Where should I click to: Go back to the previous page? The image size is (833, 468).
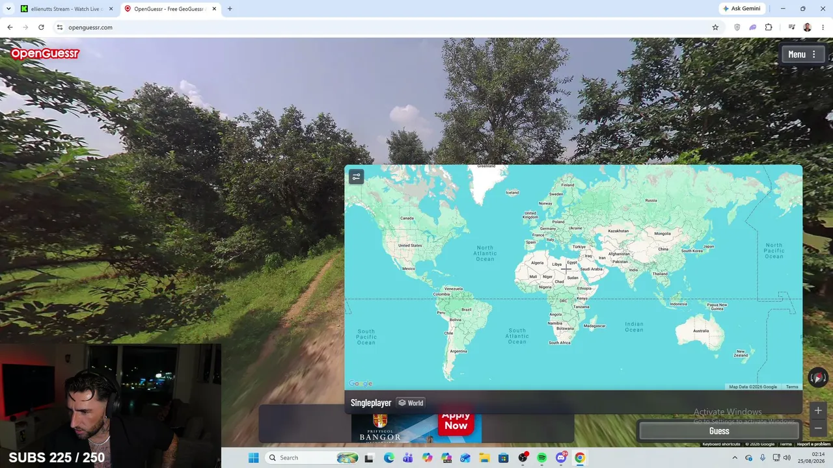(10, 27)
